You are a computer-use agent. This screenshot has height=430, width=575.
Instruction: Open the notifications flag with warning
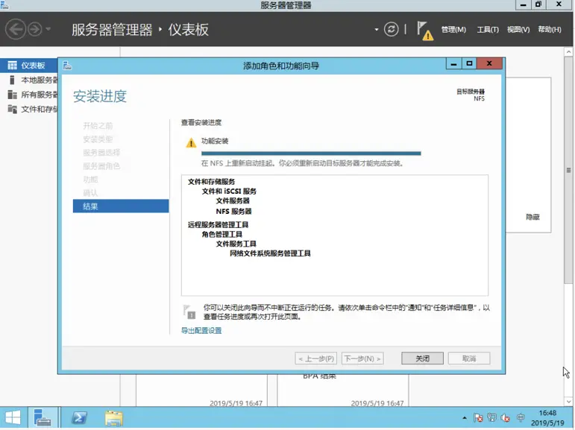(x=424, y=31)
